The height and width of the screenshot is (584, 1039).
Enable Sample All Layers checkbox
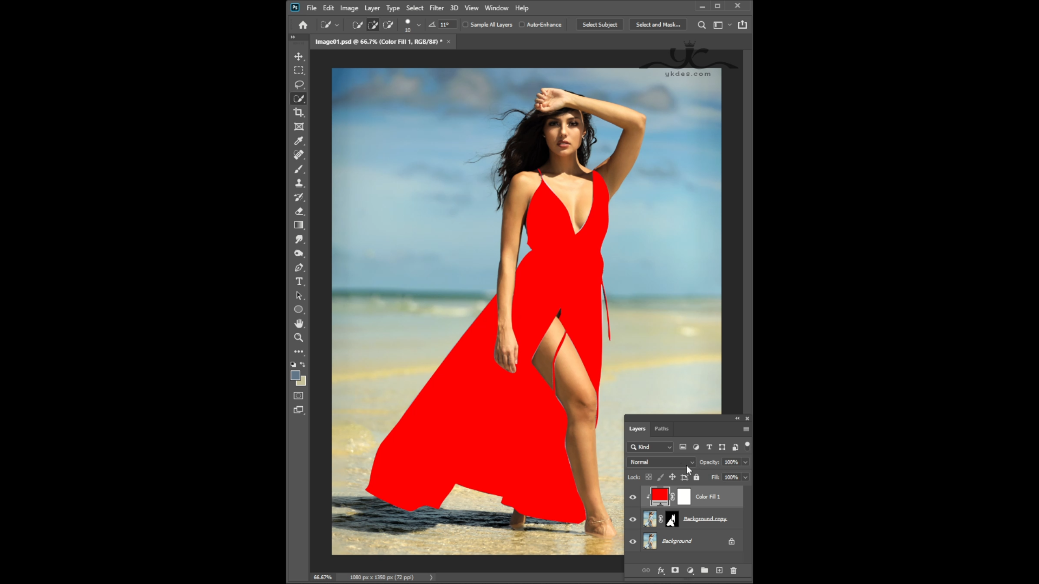pyautogui.click(x=465, y=25)
